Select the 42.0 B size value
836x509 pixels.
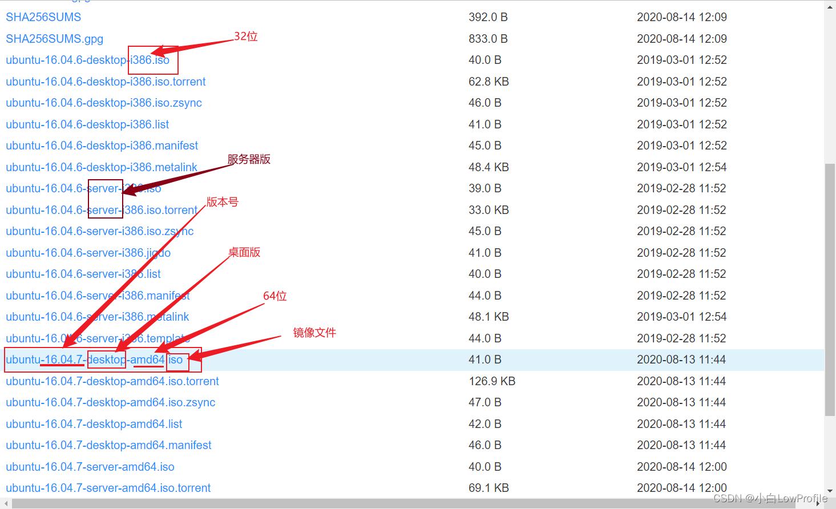pos(485,424)
